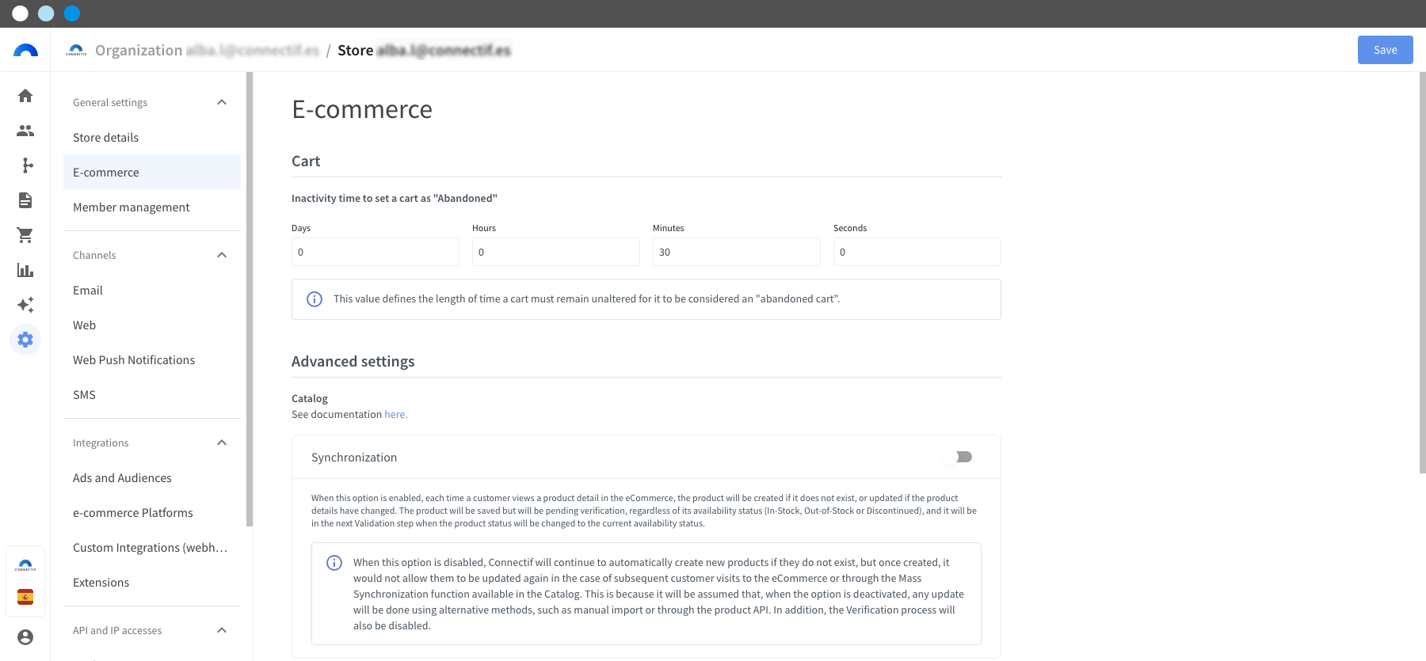Open the user account profile icon

click(25, 637)
